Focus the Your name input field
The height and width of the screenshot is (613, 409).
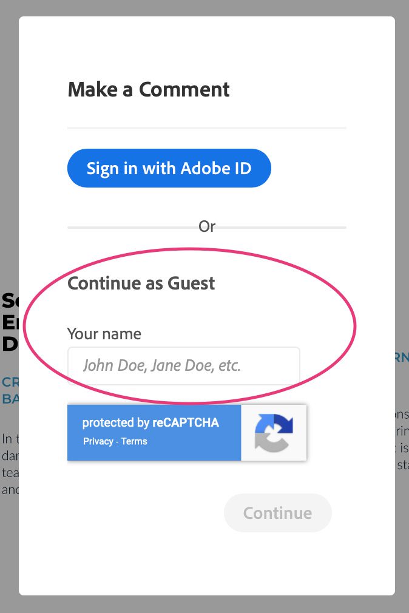tap(184, 366)
